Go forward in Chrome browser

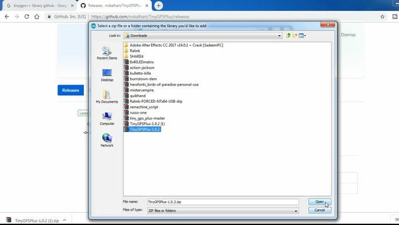[x=17, y=16]
